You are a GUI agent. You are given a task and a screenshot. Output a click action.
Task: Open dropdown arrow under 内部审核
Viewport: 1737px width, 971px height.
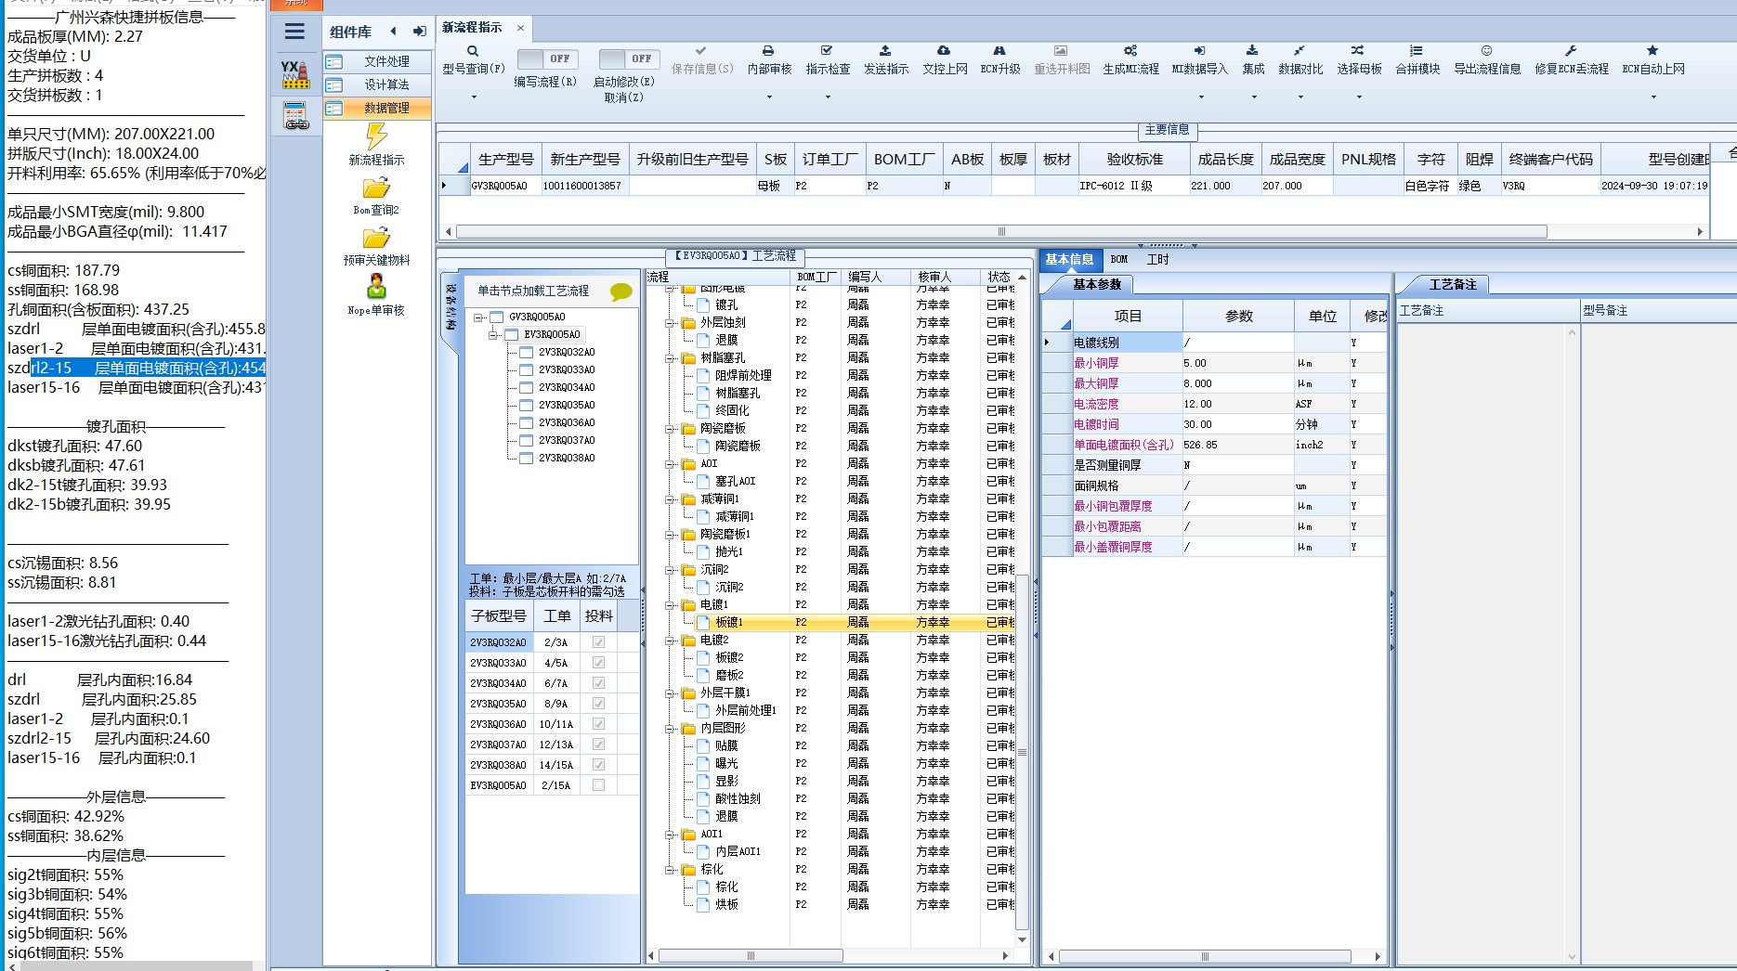tap(768, 97)
